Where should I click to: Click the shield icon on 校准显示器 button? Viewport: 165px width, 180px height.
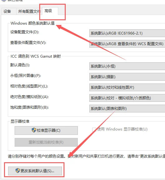[34, 130]
